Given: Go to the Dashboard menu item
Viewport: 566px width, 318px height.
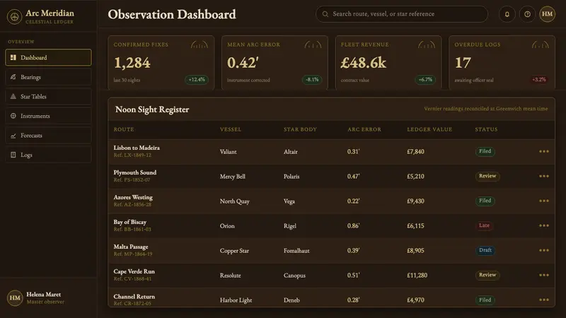Looking at the screenshot, I should click(x=48, y=57).
